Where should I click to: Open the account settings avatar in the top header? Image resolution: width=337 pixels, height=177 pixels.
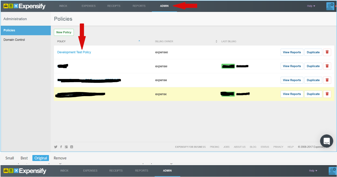(330, 6)
